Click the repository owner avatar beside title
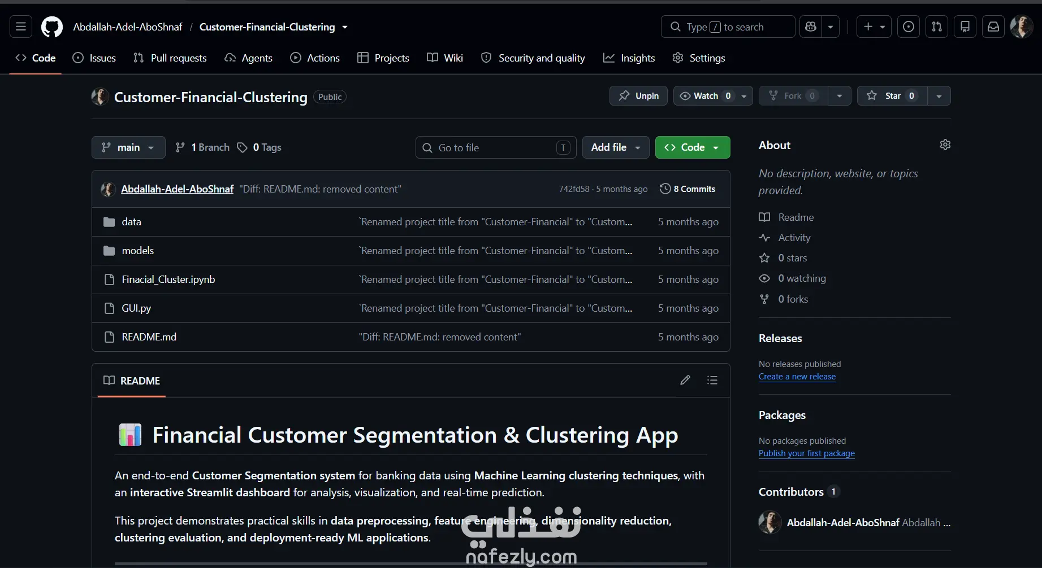 pos(100,97)
